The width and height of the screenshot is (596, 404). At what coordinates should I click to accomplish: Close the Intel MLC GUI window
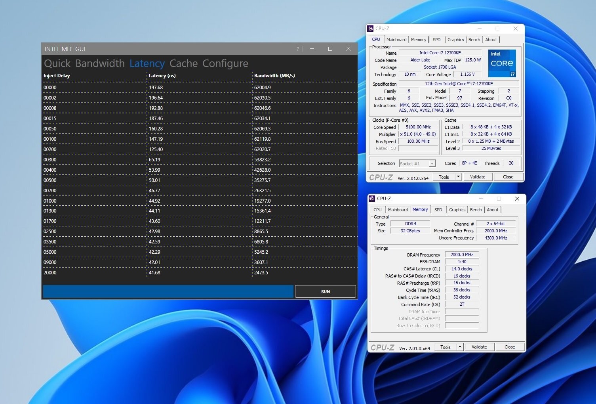point(348,49)
